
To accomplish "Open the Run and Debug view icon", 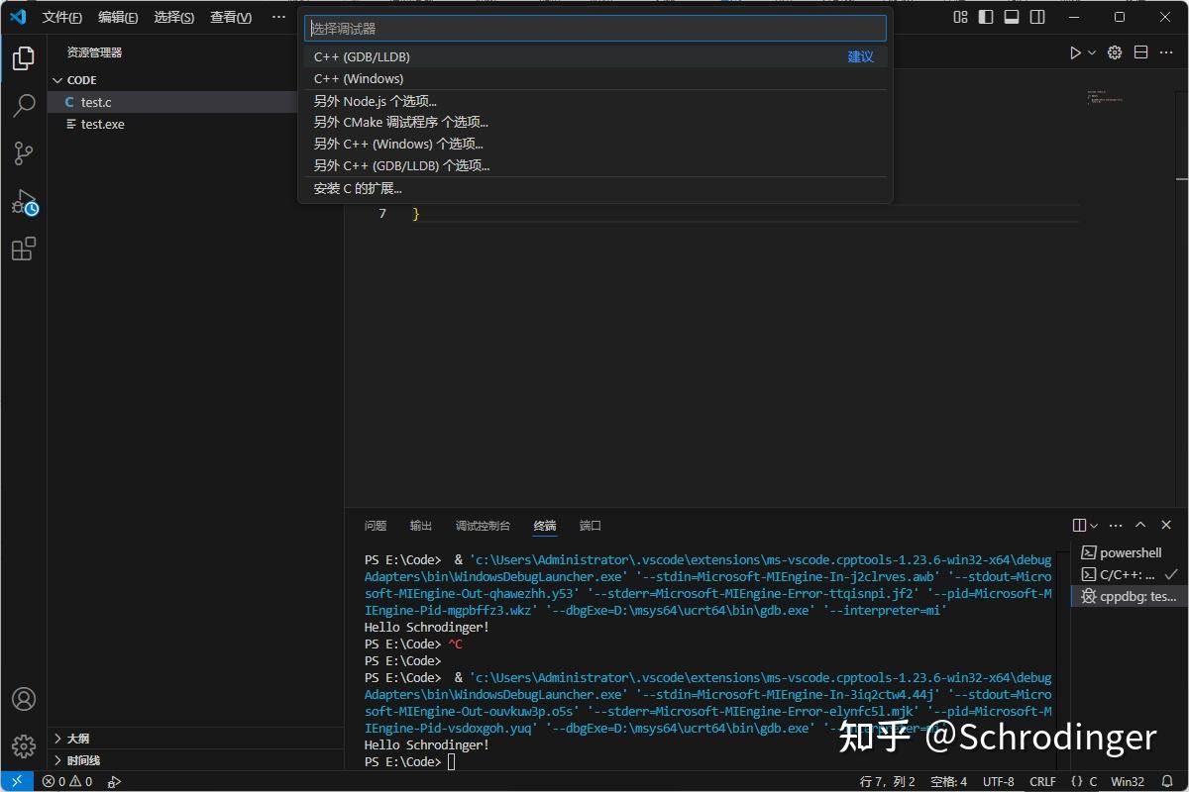I will [x=24, y=201].
